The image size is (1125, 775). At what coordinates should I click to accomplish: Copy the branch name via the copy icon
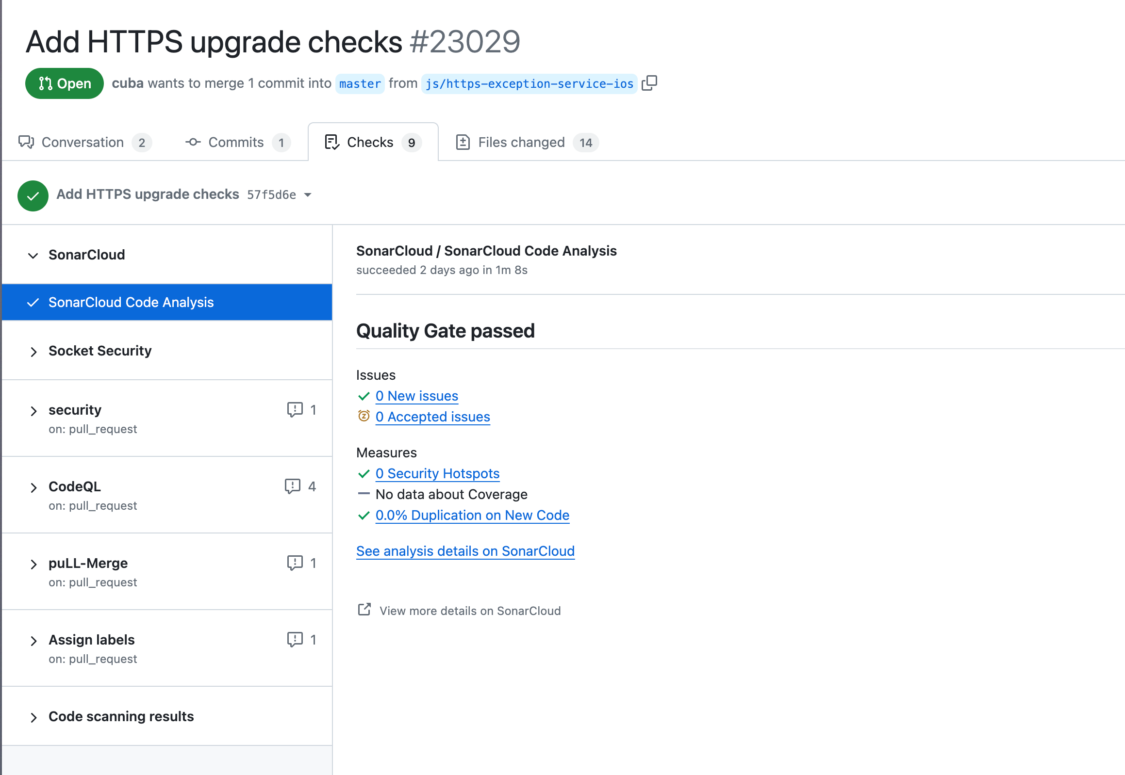[650, 83]
